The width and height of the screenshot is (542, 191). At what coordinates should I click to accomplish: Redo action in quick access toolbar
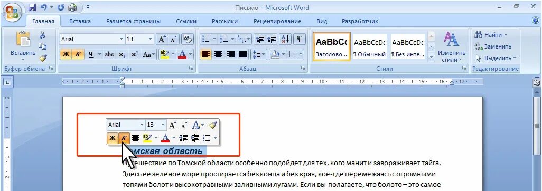61,7
